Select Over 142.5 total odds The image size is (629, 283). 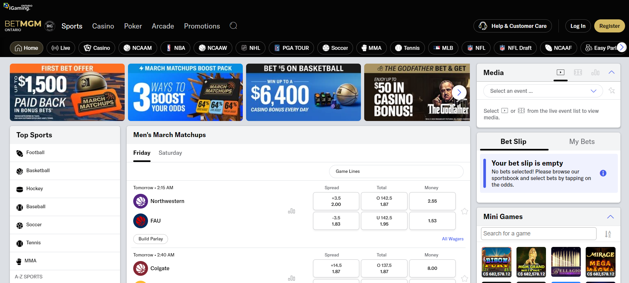[x=384, y=201]
